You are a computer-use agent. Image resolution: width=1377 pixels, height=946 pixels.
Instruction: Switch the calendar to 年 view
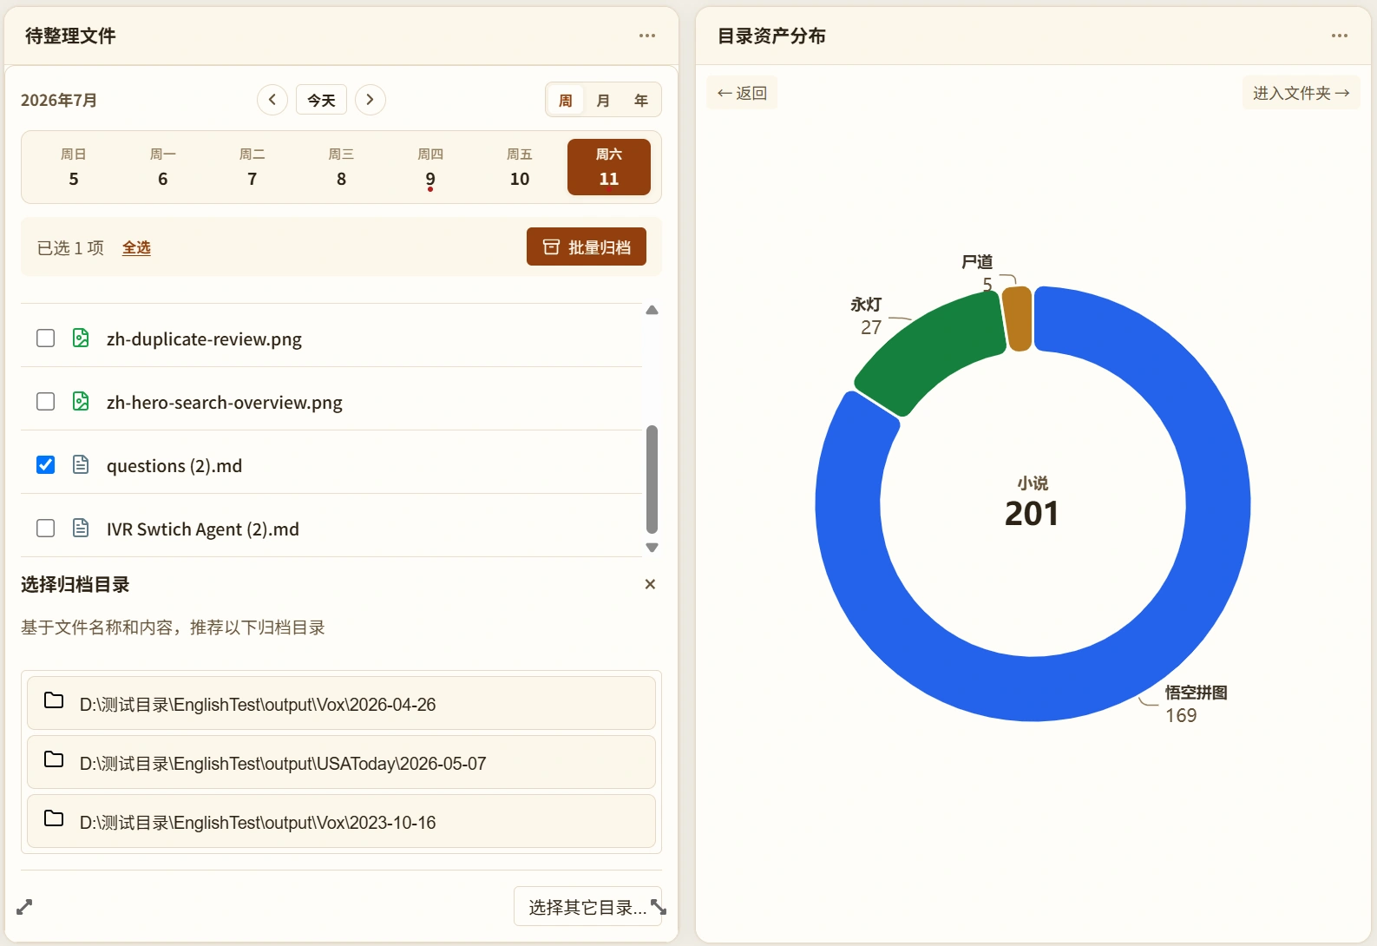tap(641, 101)
